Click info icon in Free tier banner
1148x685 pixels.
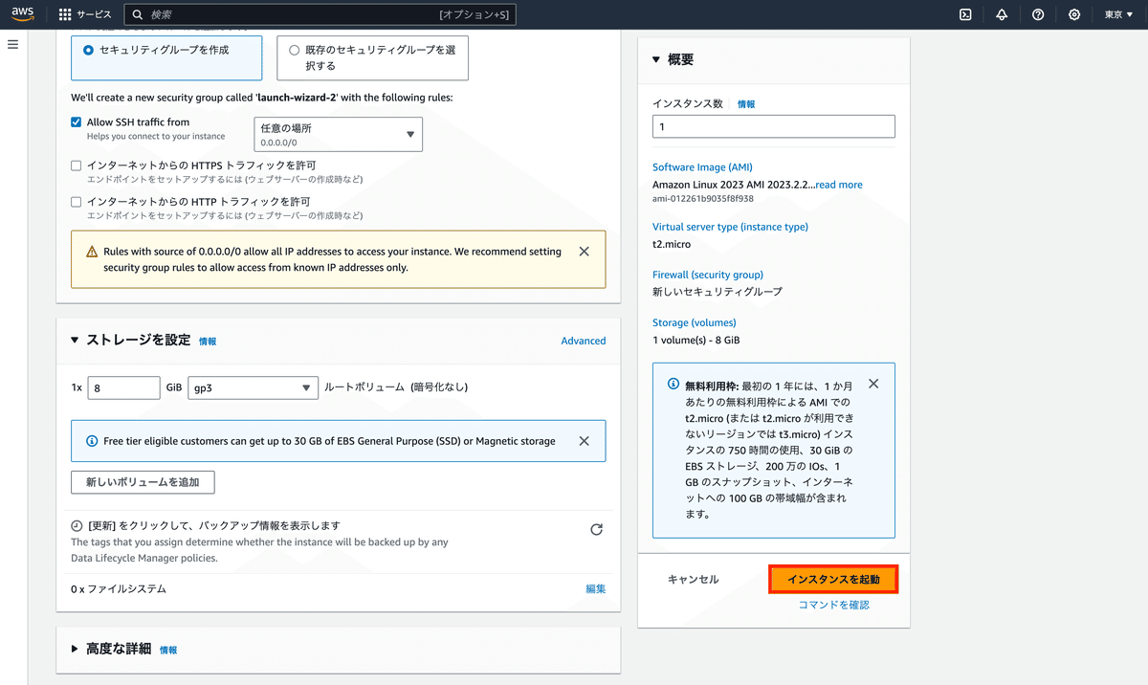(x=92, y=441)
